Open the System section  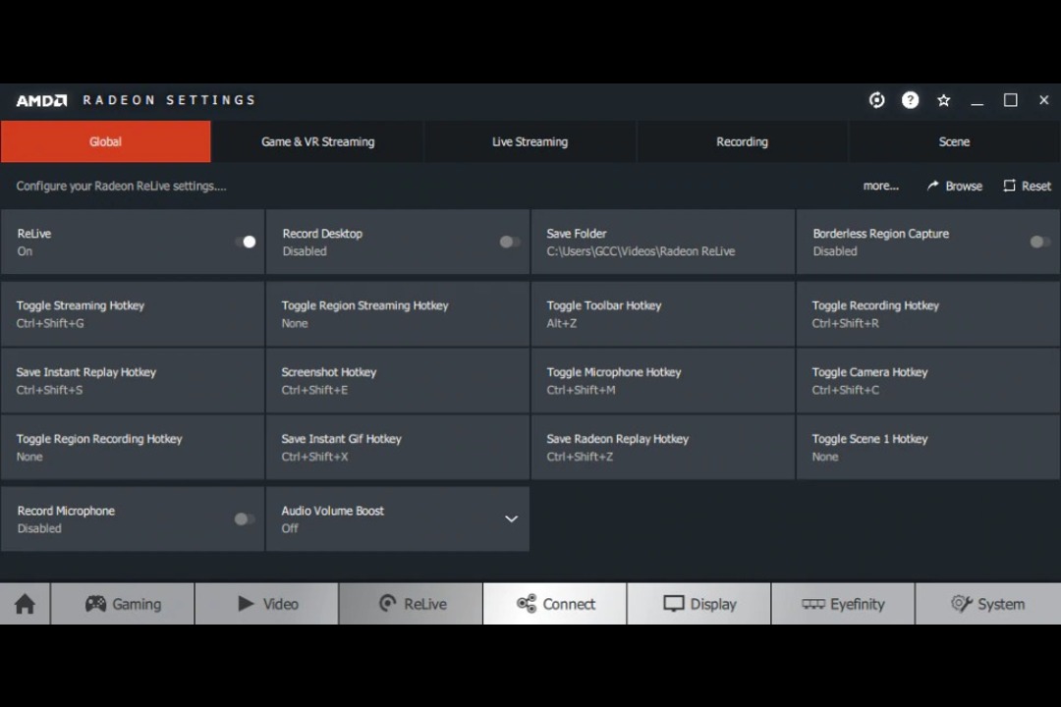[988, 604]
